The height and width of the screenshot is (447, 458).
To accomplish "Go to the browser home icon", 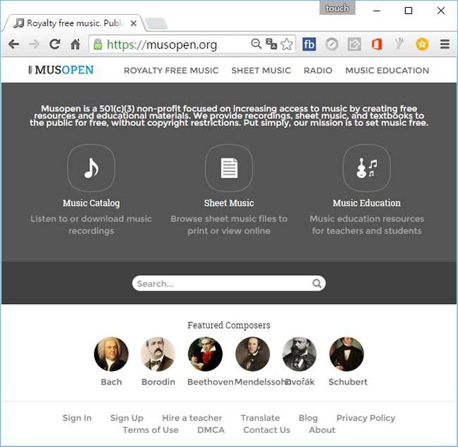I will [x=75, y=44].
